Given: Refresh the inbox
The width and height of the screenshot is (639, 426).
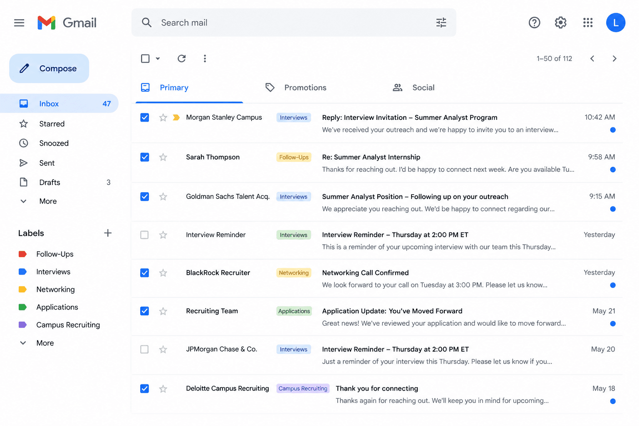Looking at the screenshot, I should pyautogui.click(x=181, y=59).
